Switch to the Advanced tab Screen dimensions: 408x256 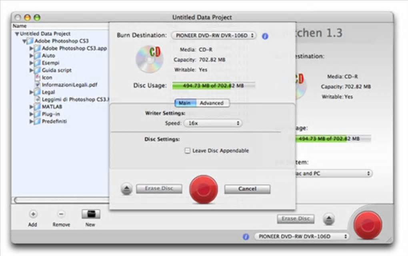[x=212, y=103]
